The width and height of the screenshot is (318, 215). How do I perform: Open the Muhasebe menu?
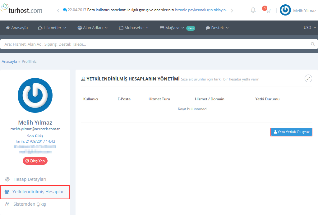tap(134, 28)
